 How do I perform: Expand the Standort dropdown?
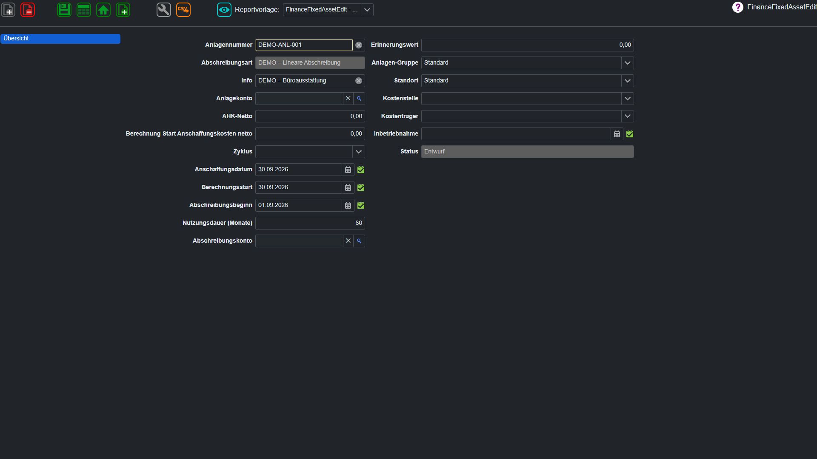click(x=627, y=81)
